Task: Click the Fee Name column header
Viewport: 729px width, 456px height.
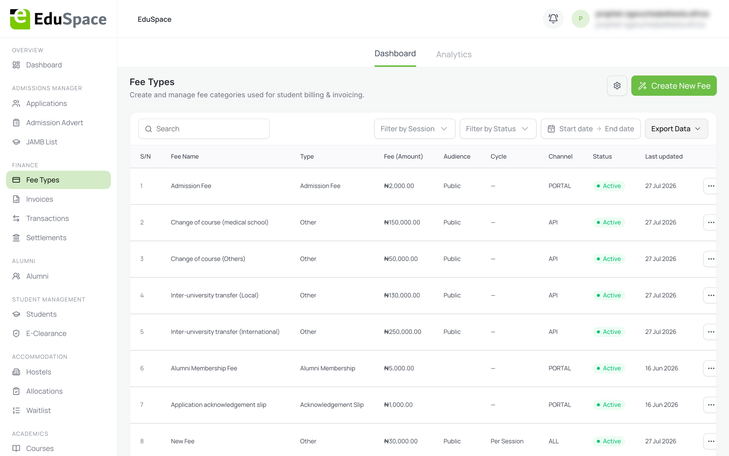Action: (x=185, y=157)
